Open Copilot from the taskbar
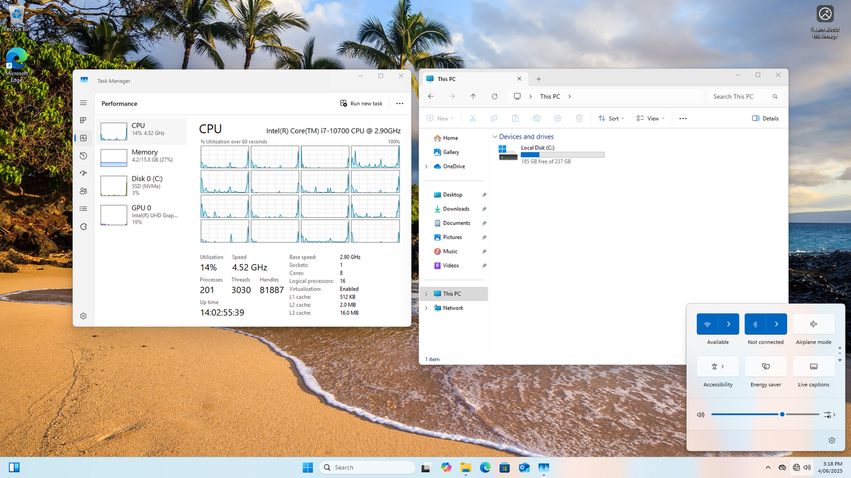 click(x=446, y=467)
